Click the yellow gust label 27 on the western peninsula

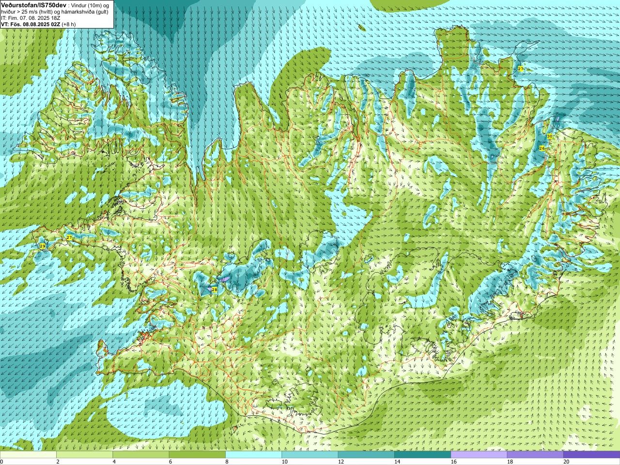(69, 237)
